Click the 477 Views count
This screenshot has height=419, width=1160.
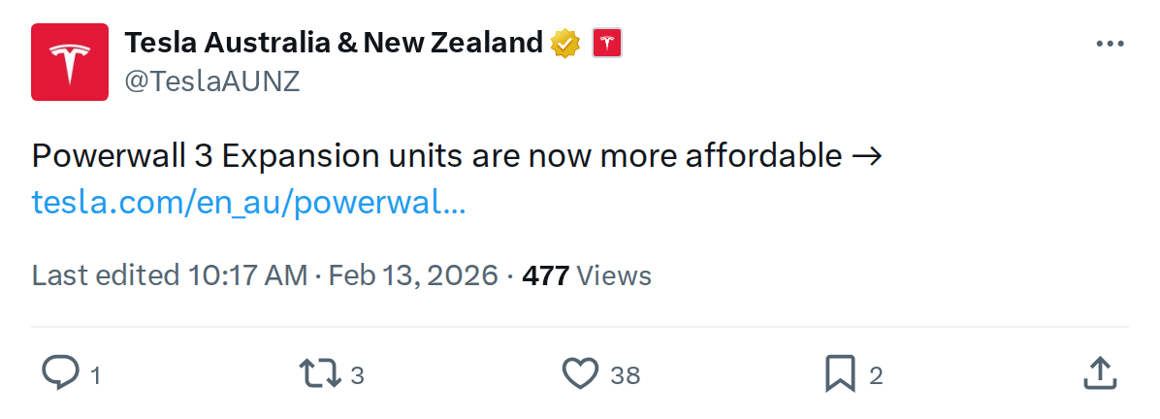pyautogui.click(x=586, y=275)
